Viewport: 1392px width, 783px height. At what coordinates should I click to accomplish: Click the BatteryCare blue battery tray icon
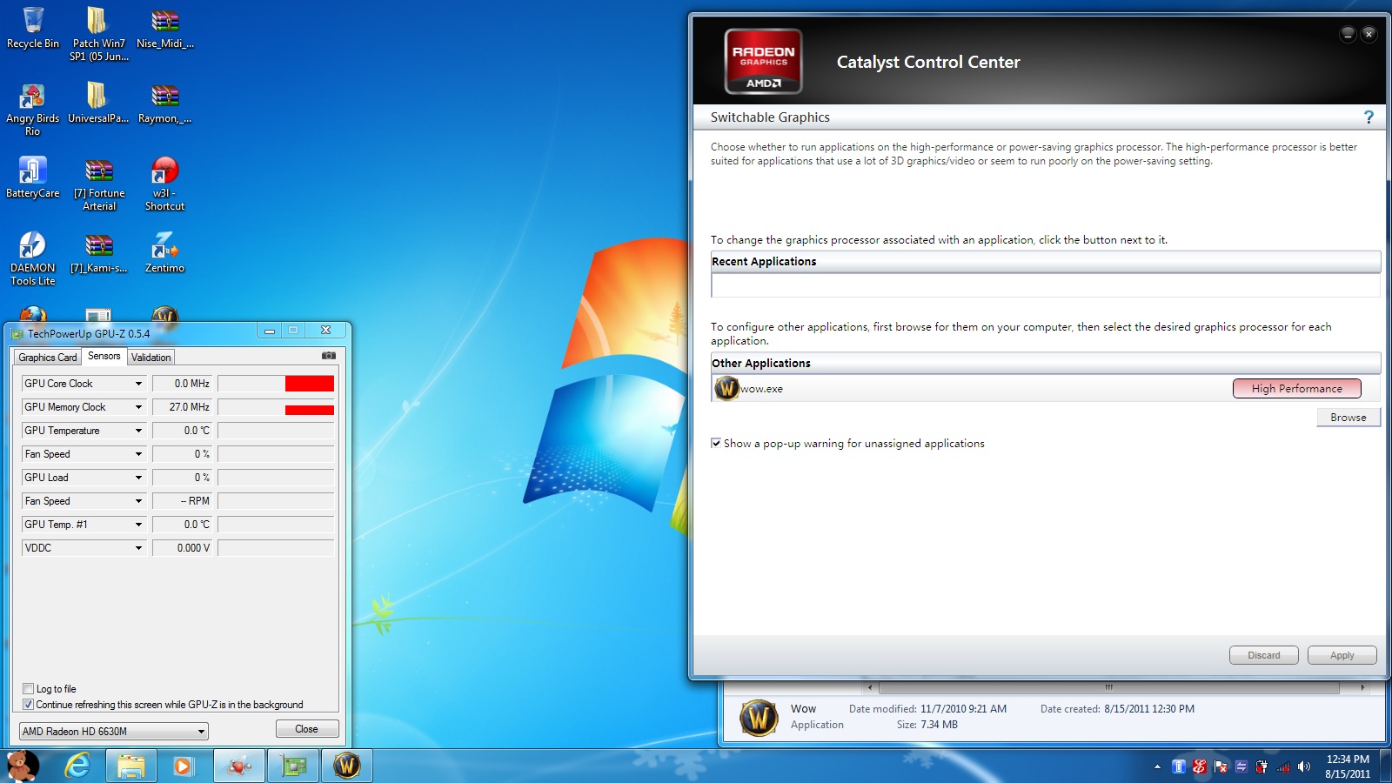[1178, 766]
